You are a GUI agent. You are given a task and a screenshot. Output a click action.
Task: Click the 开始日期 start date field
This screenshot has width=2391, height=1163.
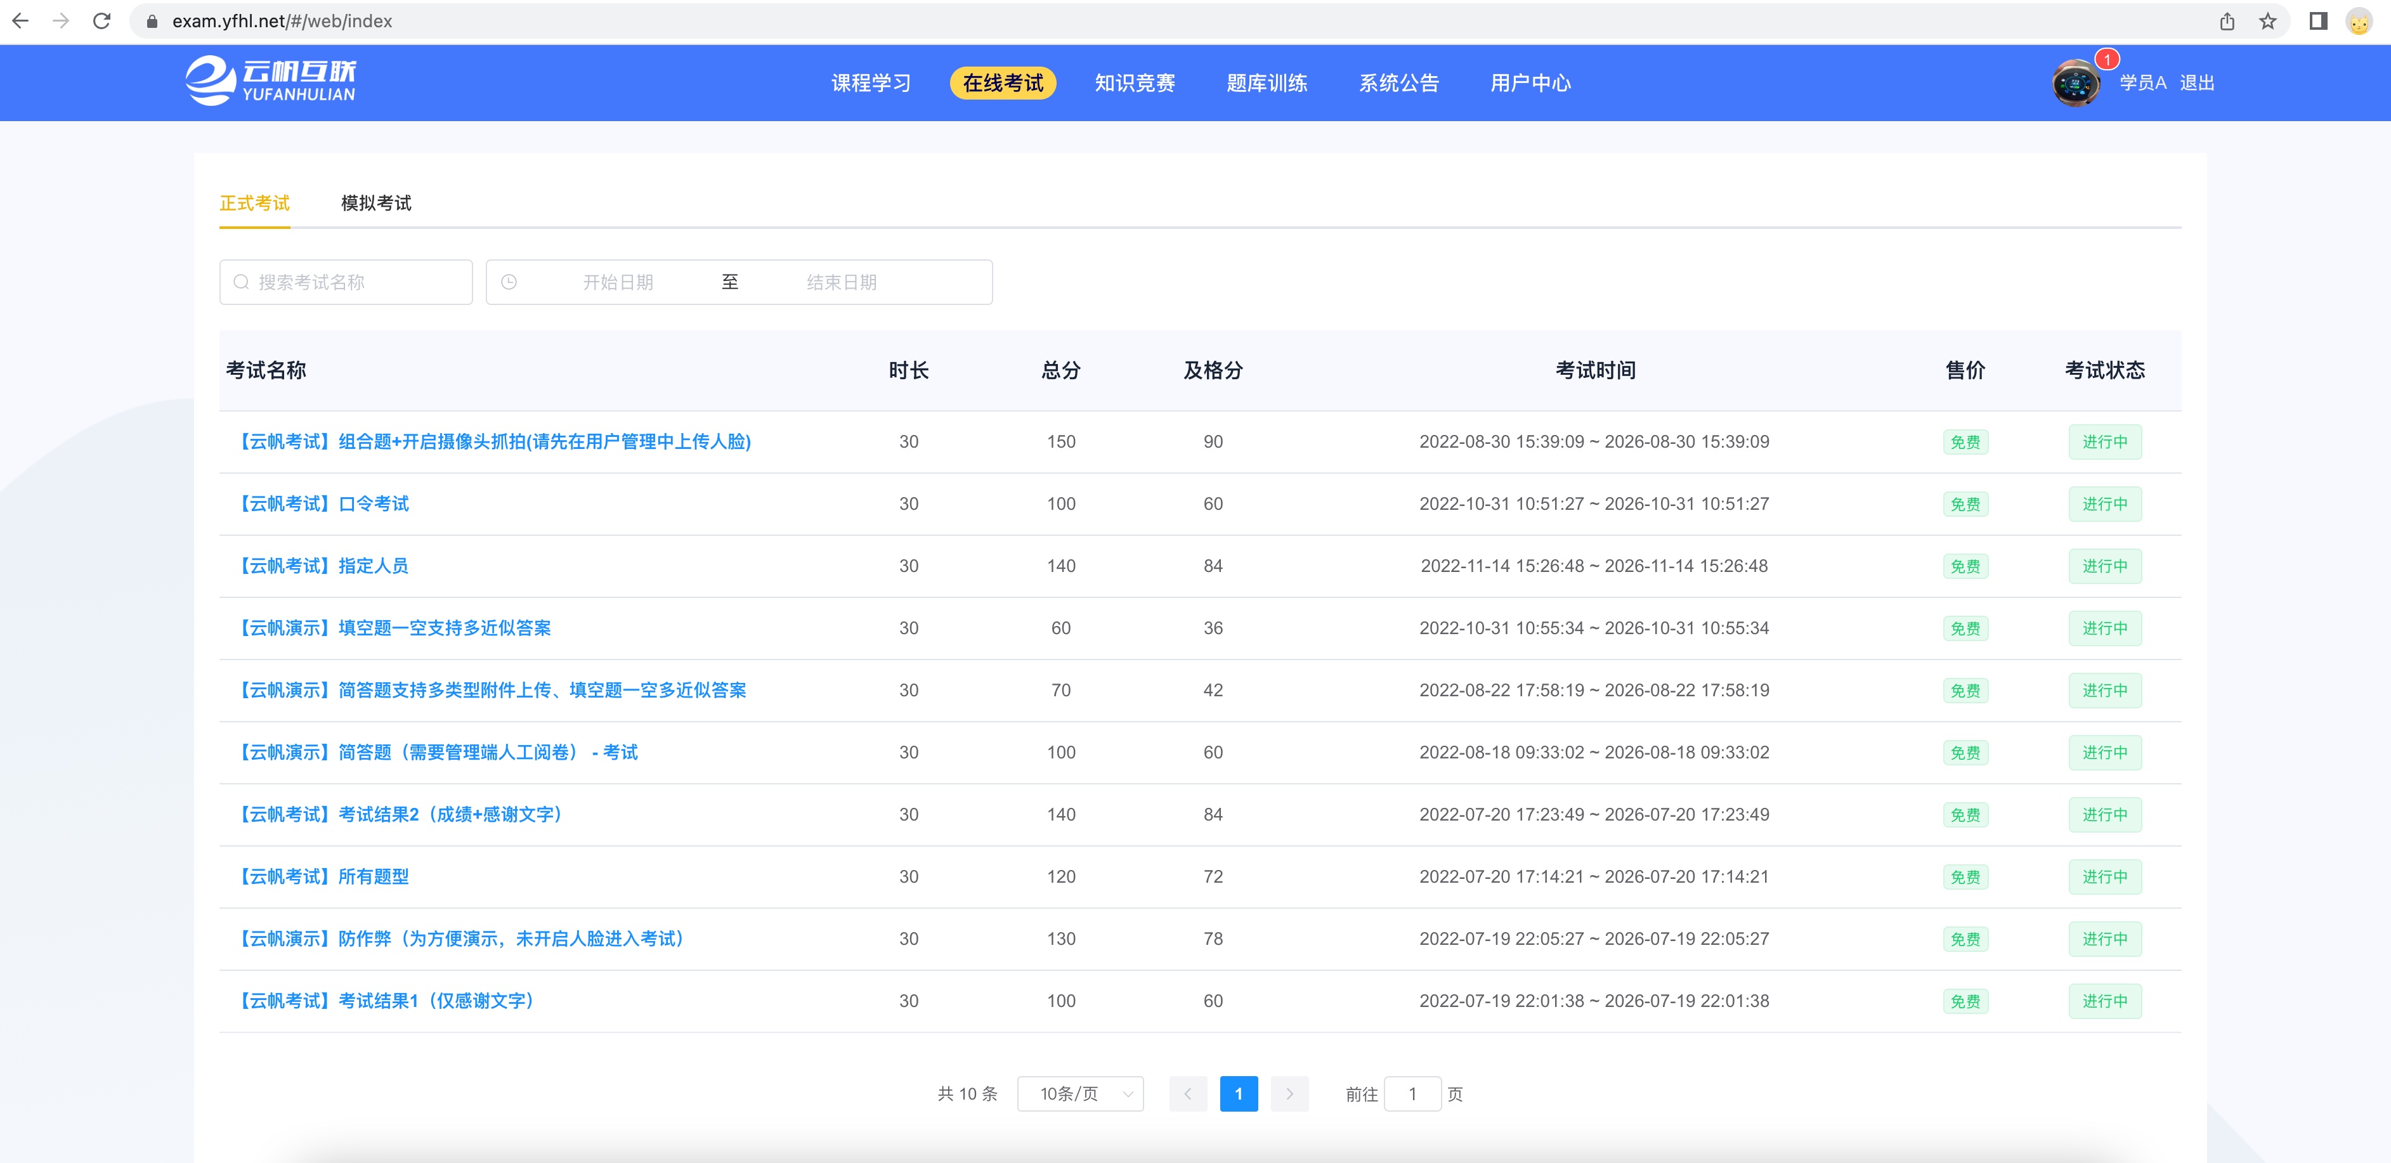point(618,282)
